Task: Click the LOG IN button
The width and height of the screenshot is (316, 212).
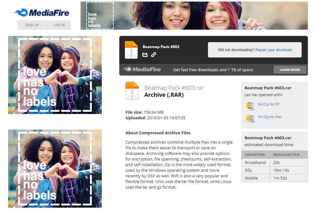Action: click(58, 25)
